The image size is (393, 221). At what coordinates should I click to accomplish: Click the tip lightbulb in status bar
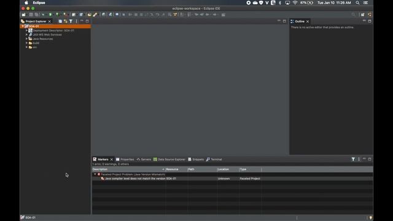coord(371,217)
